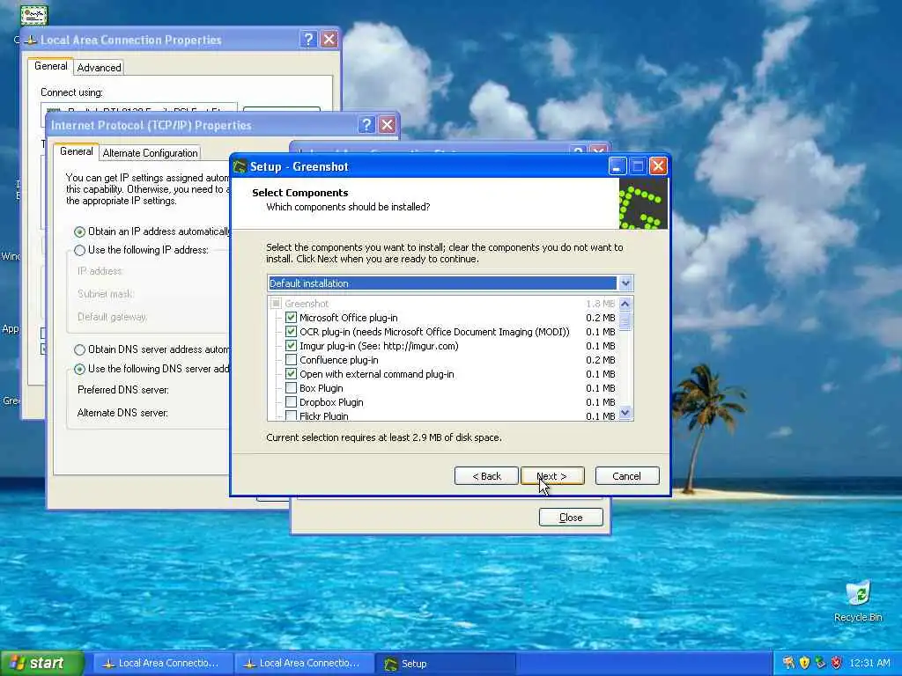Select General tab in Local Area Connection Properties
The width and height of the screenshot is (902, 676).
tap(50, 66)
